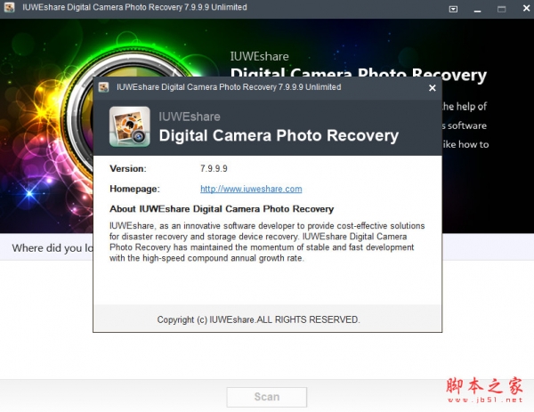The width and height of the screenshot is (534, 412).
Task: Click the small icon in About dialog title bar
Action: (103, 87)
